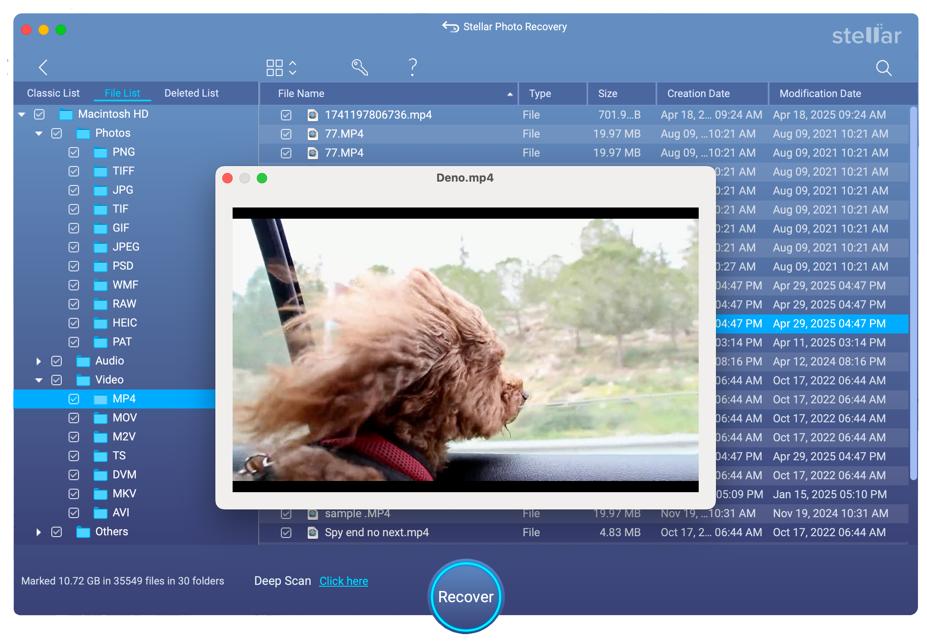
Task: Toggle the PAT folder checkbox
Action: pos(74,342)
